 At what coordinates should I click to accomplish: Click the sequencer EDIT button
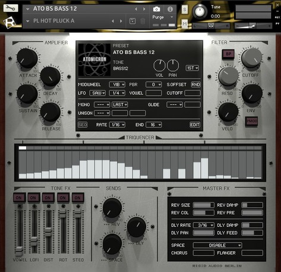(x=195, y=125)
